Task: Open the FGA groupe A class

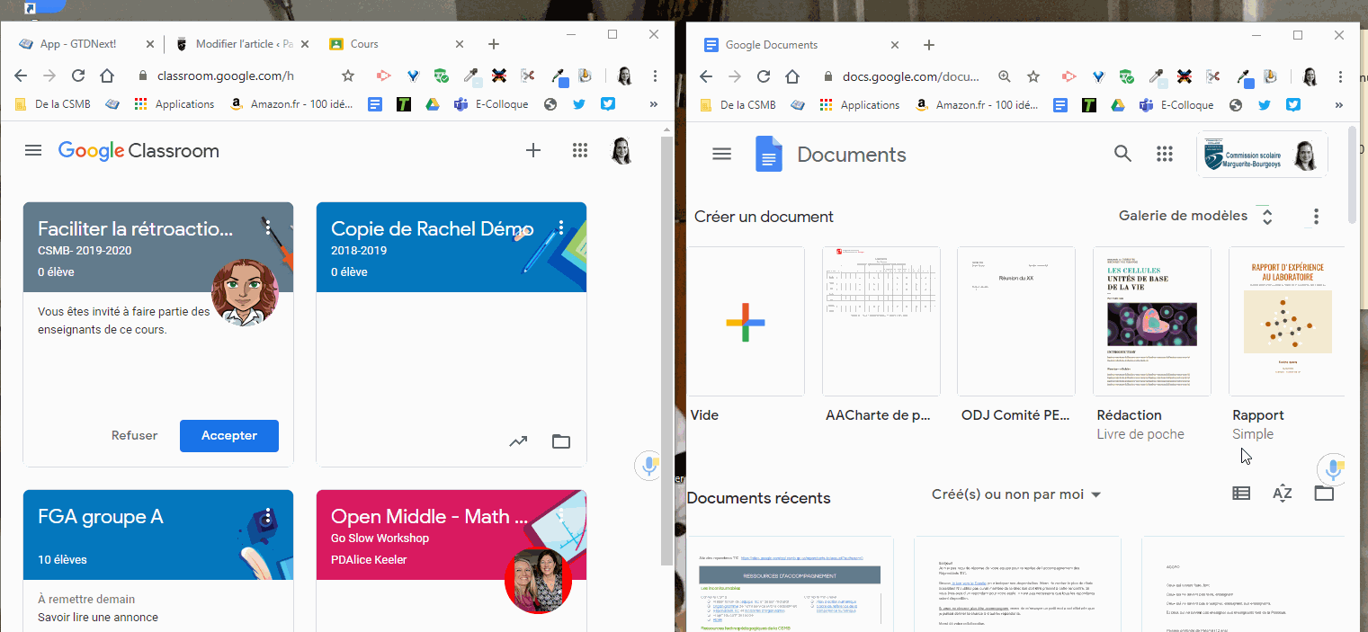Action: click(101, 517)
